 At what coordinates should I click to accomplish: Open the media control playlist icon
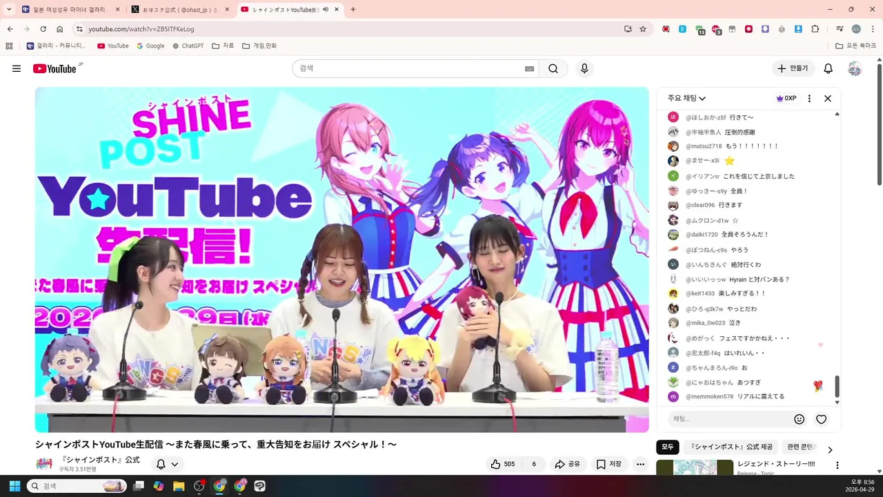point(840,29)
